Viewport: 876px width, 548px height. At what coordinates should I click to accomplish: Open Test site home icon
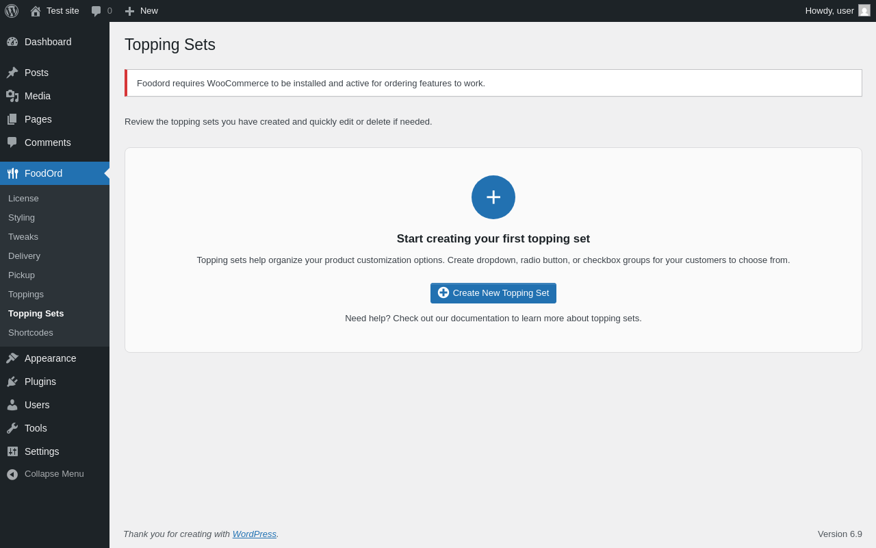click(x=36, y=11)
